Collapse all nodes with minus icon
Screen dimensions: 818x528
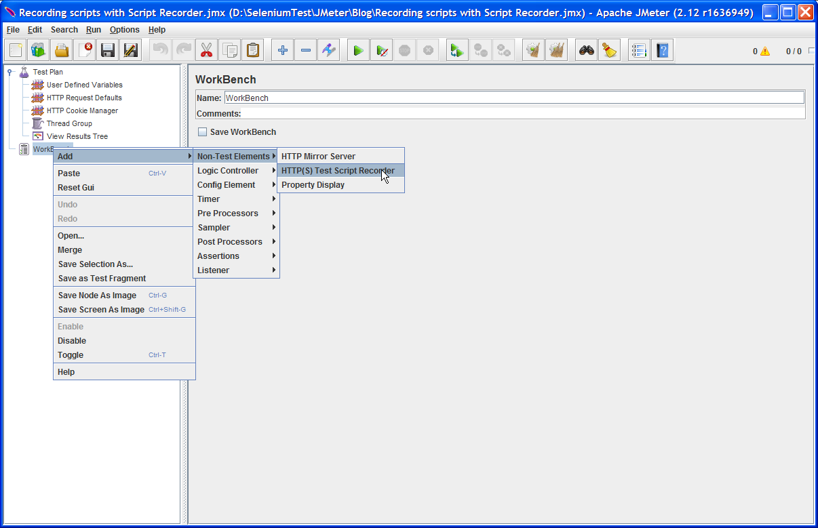click(x=306, y=50)
